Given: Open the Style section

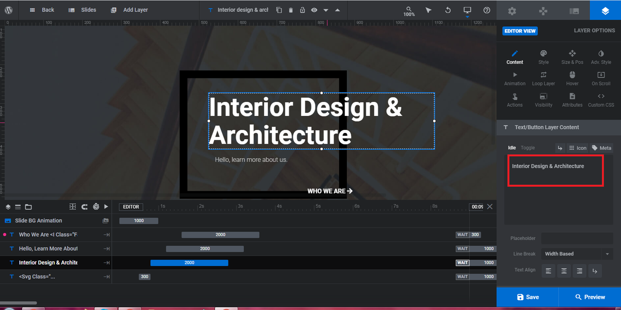Looking at the screenshot, I should pos(543,57).
